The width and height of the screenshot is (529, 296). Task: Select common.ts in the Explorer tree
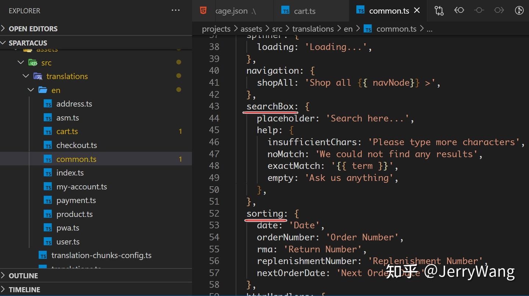pyautogui.click(x=76, y=159)
